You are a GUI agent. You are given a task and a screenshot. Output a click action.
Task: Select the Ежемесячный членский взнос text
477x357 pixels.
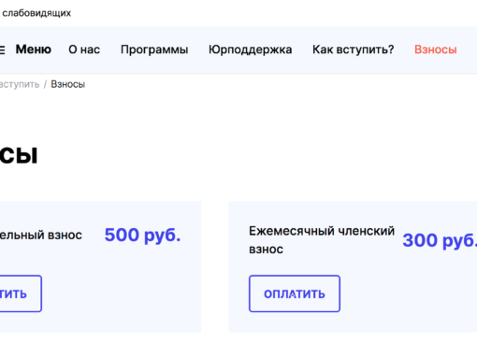[x=322, y=240]
